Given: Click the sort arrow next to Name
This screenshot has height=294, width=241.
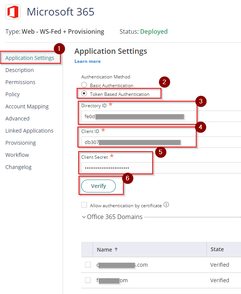Looking at the screenshot, I should coord(116,249).
